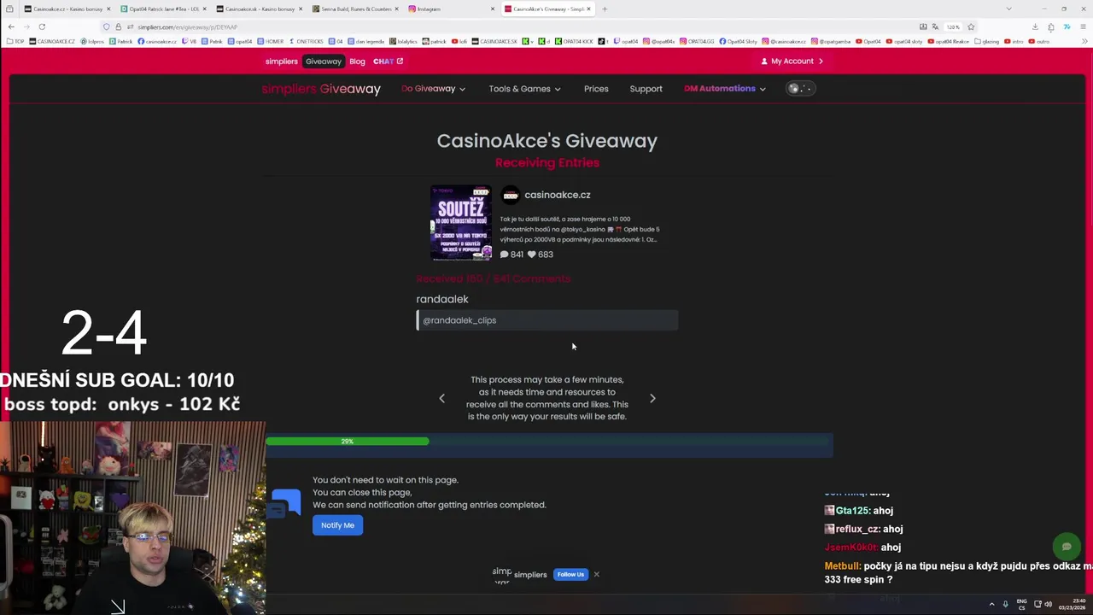Open the Prices page
This screenshot has height=615, width=1093.
click(596, 89)
